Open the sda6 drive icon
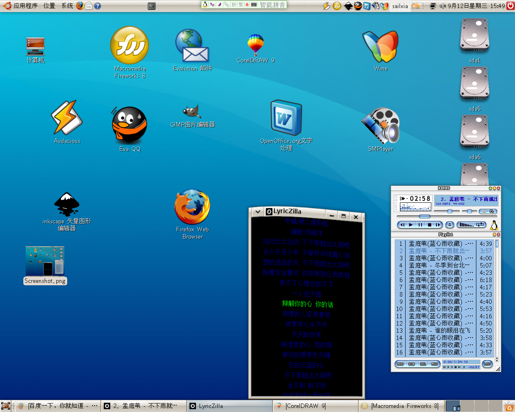This screenshot has width=515, height=412. 475,138
